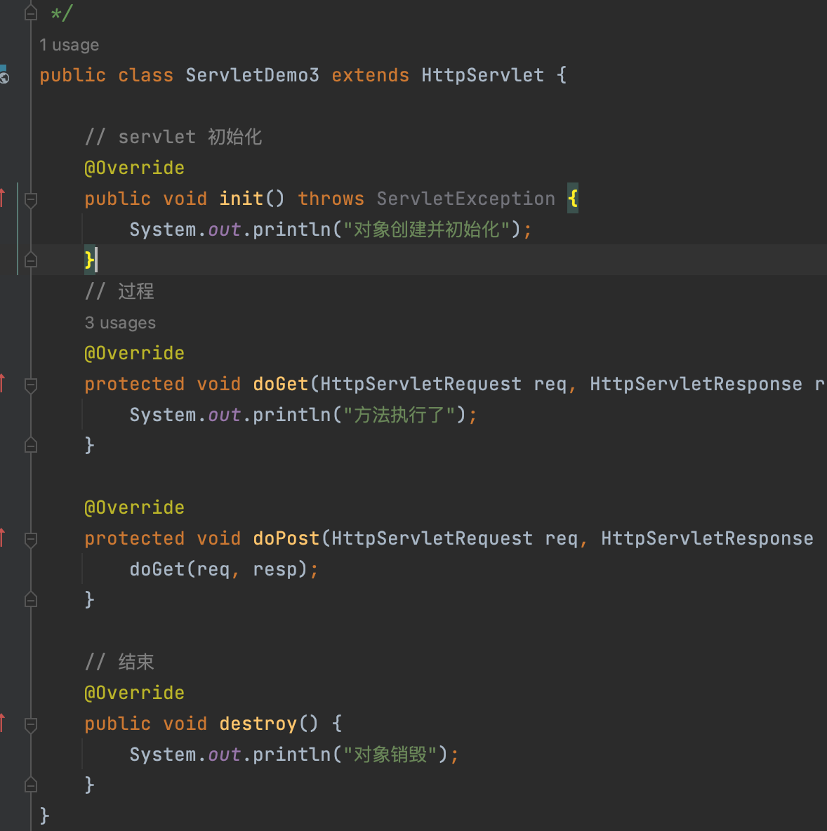Click the 'extends' keyword
Image resolution: width=827 pixels, height=831 pixels.
(370, 75)
